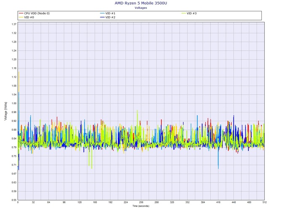This screenshot has width=282, height=211.
Task: Click the VID #3 legend label
Action: pos(192,13)
